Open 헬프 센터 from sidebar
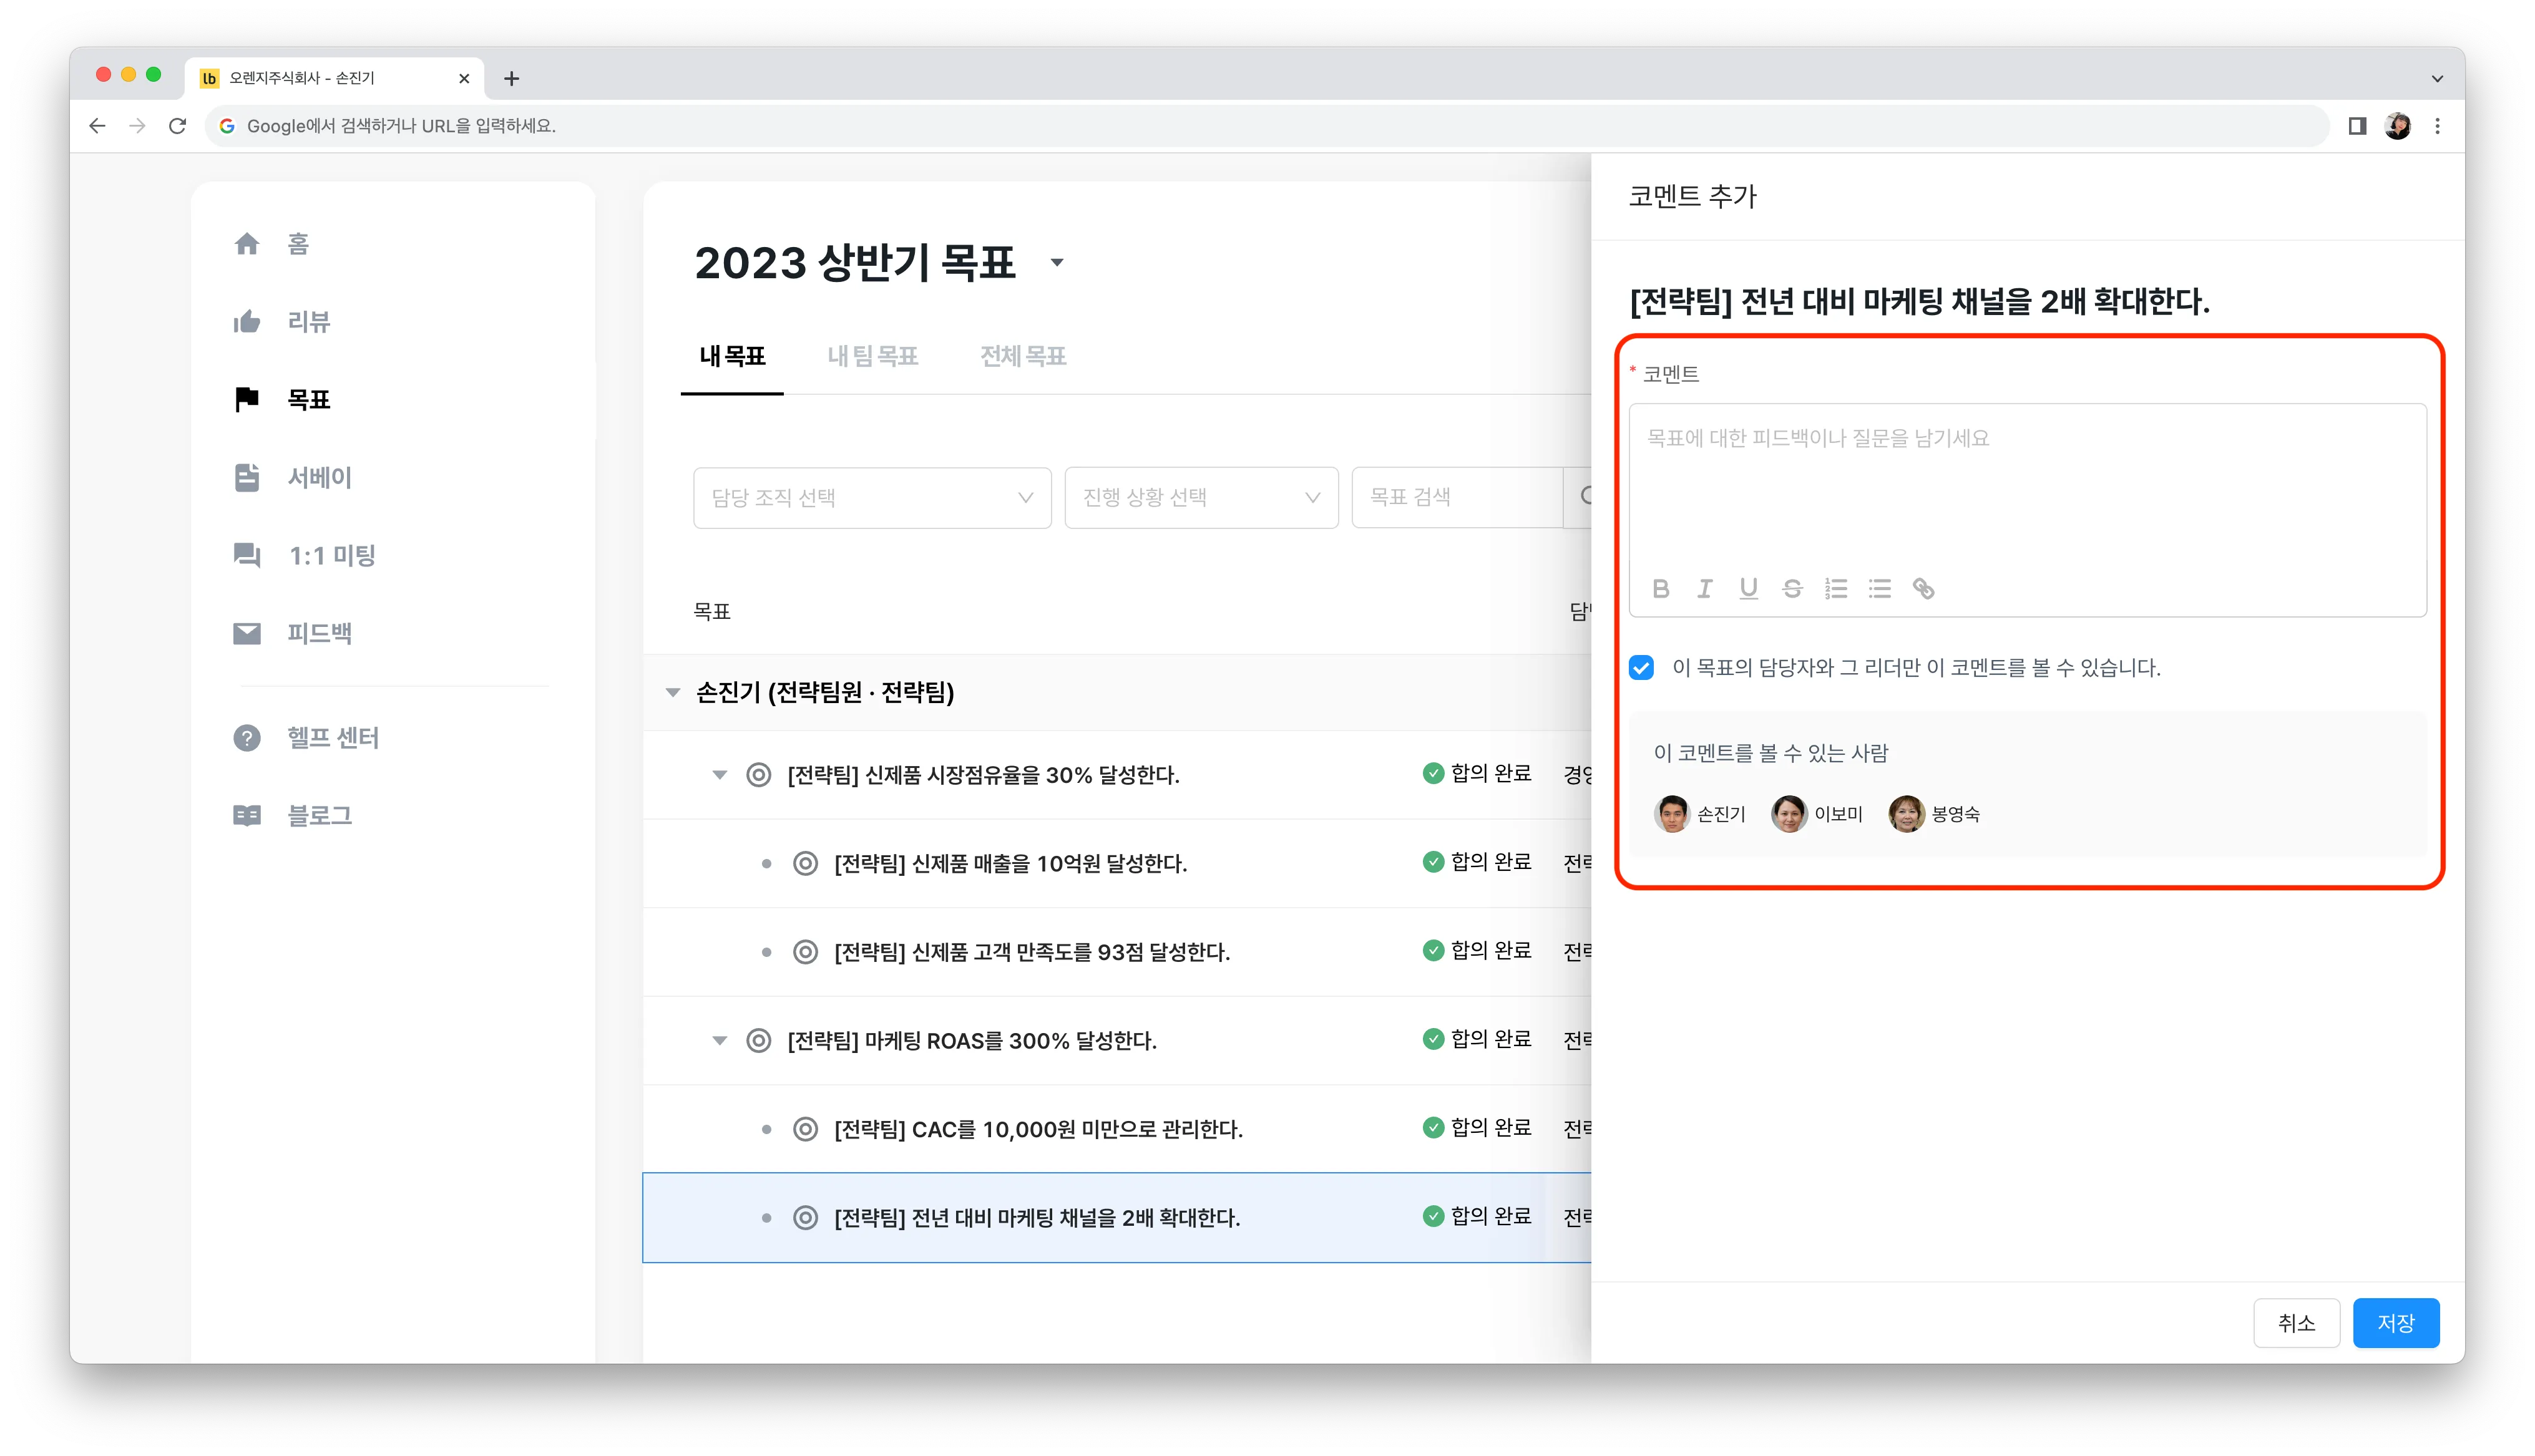This screenshot has height=1456, width=2535. coord(332,738)
